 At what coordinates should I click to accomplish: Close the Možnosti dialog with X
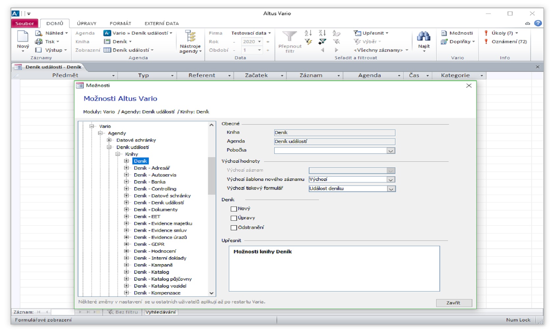(x=469, y=86)
